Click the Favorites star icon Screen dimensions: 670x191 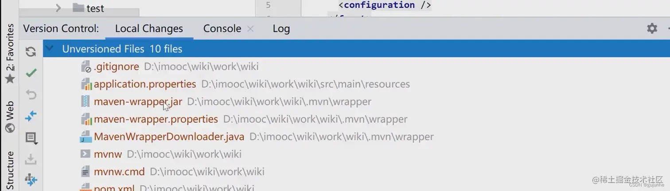[x=10, y=79]
